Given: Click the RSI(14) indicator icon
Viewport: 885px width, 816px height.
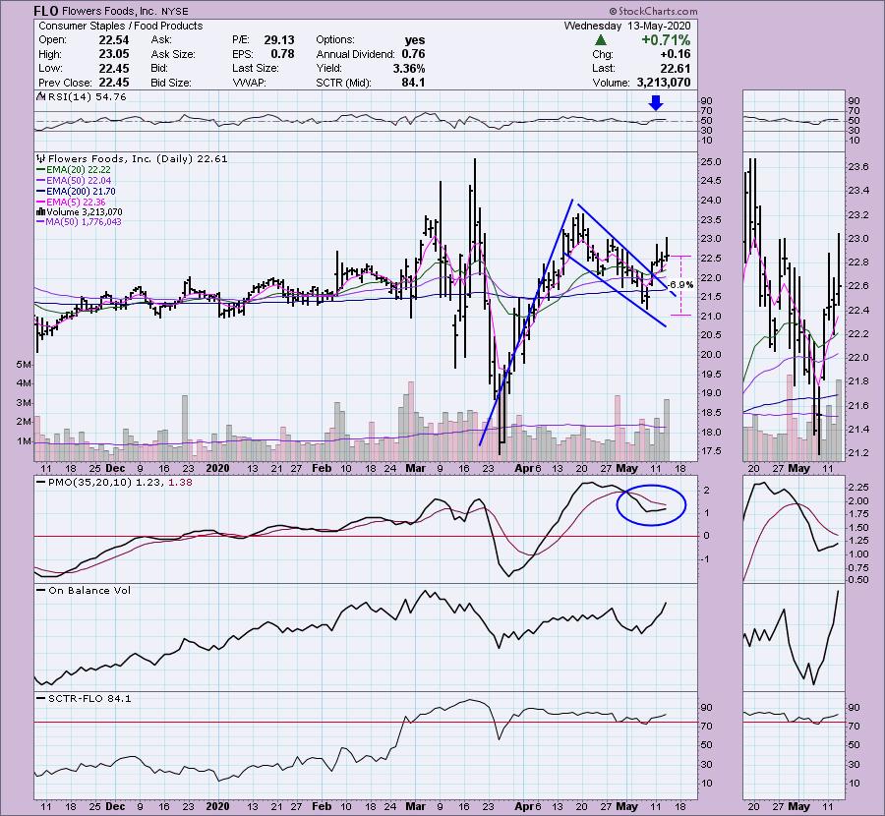Looking at the screenshot, I should (41, 97).
